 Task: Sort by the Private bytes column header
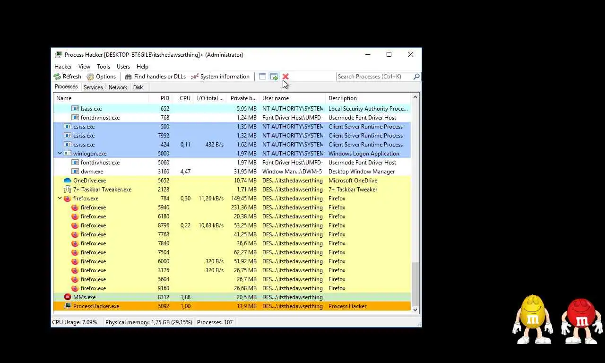click(242, 98)
